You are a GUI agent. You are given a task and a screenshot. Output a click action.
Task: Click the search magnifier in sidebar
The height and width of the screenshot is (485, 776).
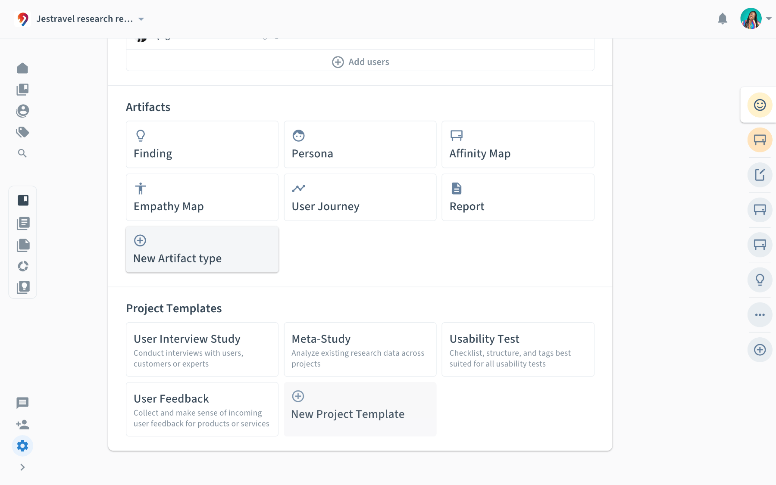(x=22, y=153)
